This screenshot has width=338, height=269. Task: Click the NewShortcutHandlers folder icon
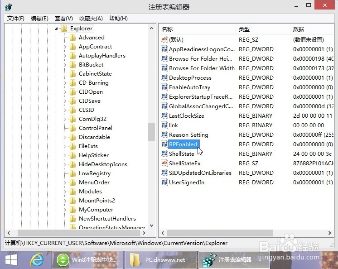click(x=73, y=218)
